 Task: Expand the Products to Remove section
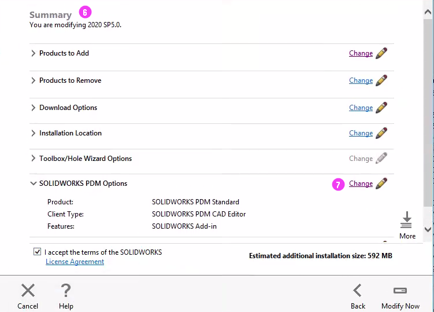coord(33,80)
